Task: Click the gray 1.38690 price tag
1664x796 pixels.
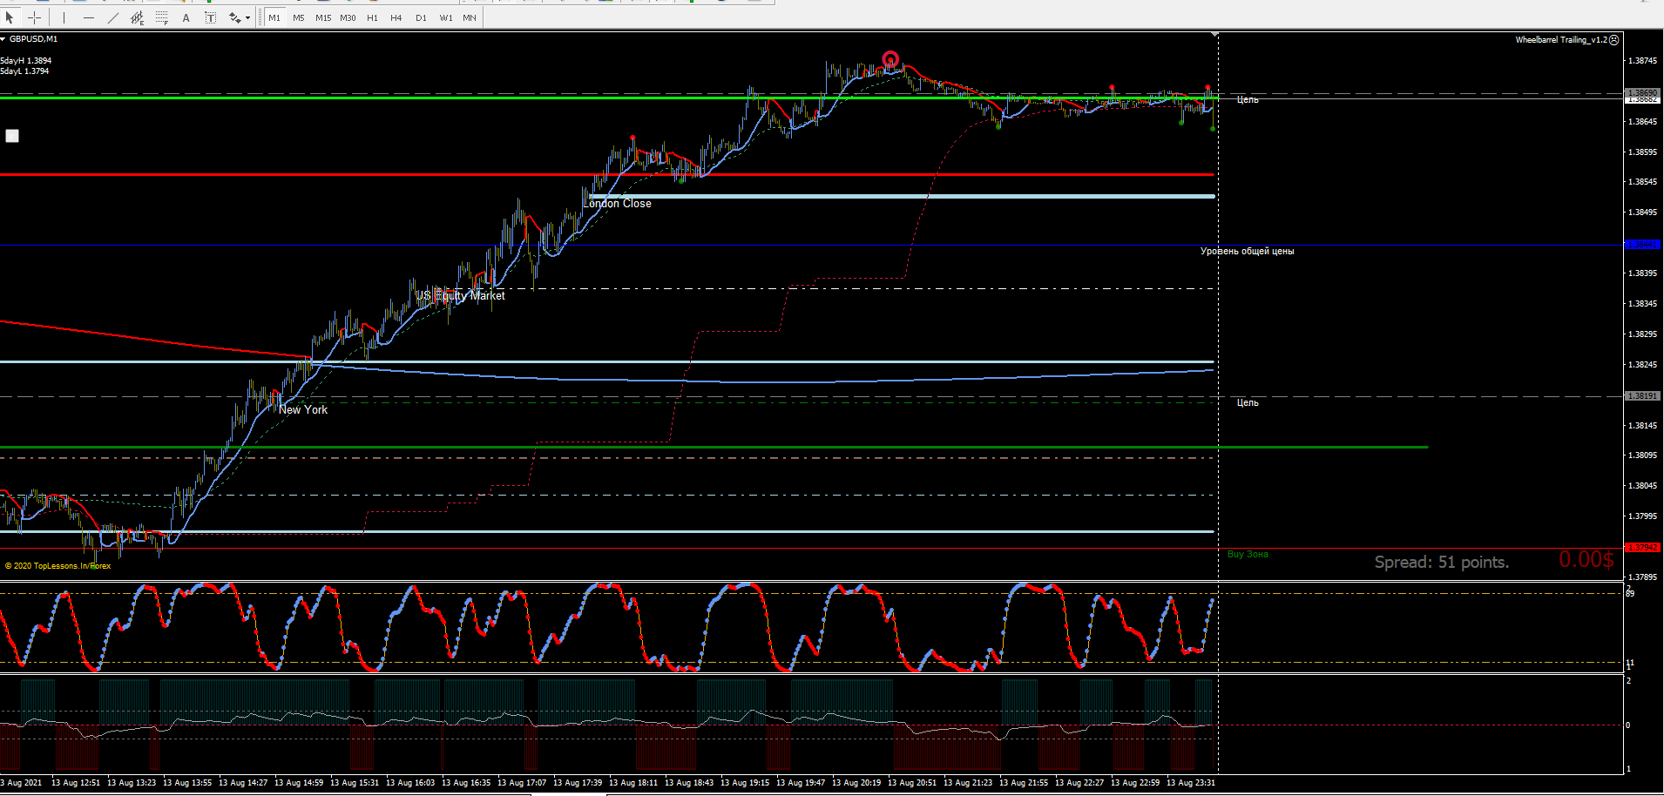Action: (1643, 92)
